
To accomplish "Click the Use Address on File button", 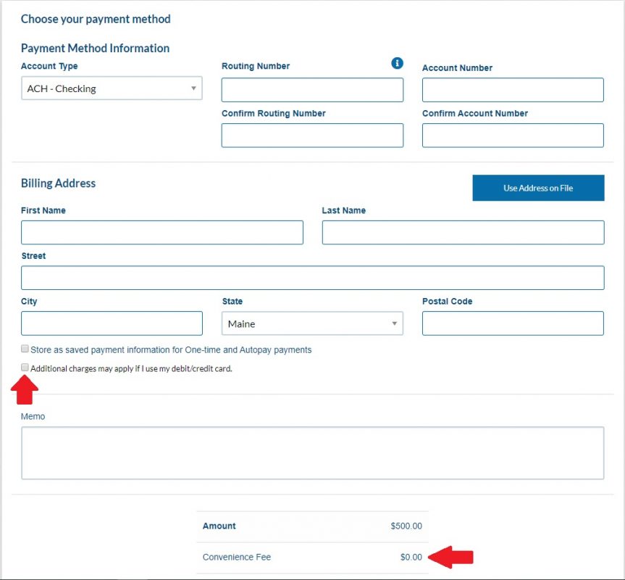I will click(x=538, y=187).
